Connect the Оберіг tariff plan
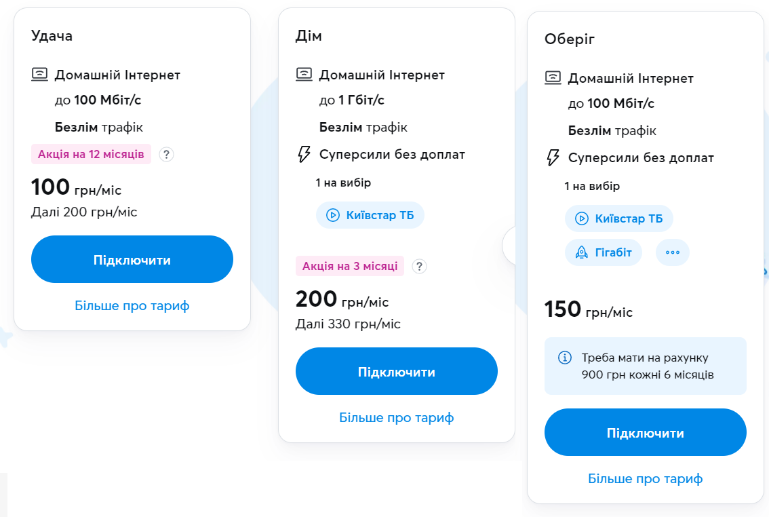The height and width of the screenshot is (517, 769). point(646,432)
